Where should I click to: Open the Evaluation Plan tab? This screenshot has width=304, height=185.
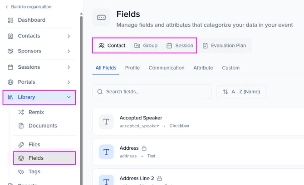(x=224, y=46)
